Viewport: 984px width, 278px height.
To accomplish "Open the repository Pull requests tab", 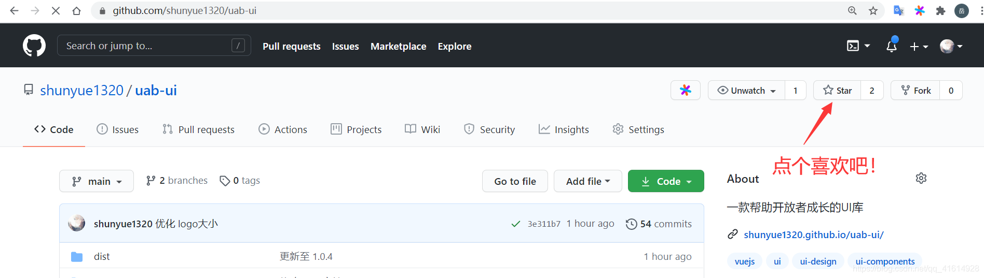I will [x=198, y=129].
